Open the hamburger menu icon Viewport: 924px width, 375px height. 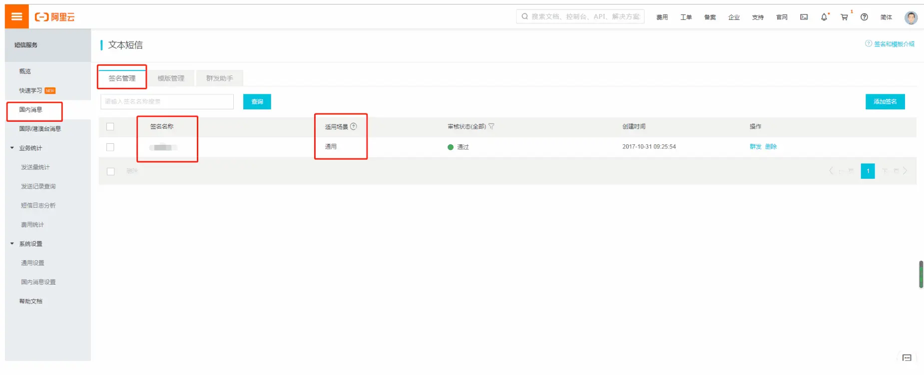[16, 16]
